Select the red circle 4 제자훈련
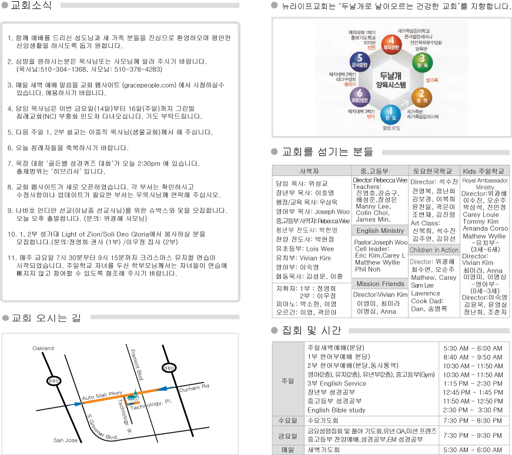Screen dimensions: 512x455 coord(391,44)
